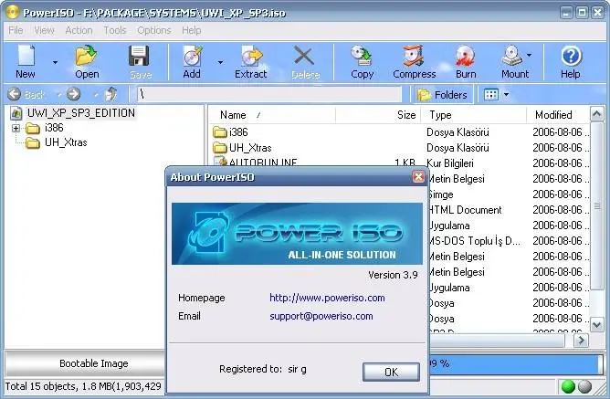Viewport: 610px width, 399px height.
Task: Maximize the PowerISO window
Action: (x=582, y=13)
